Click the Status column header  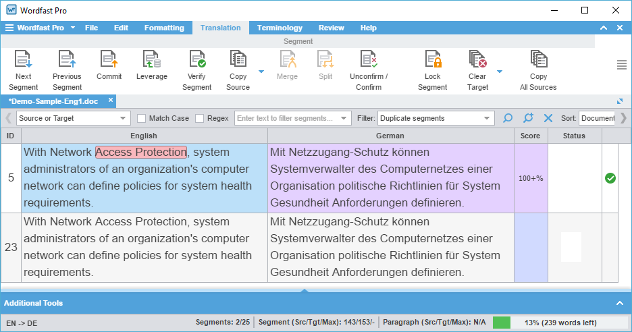pos(574,136)
